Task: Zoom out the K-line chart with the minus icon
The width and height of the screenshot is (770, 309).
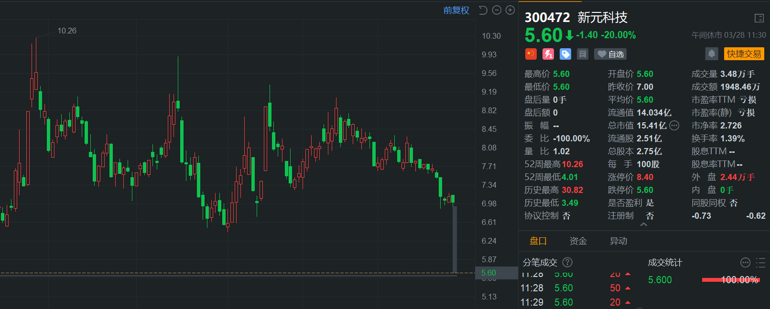Action: click(497, 10)
